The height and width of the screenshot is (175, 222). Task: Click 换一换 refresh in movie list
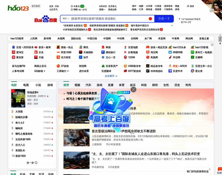32,163
